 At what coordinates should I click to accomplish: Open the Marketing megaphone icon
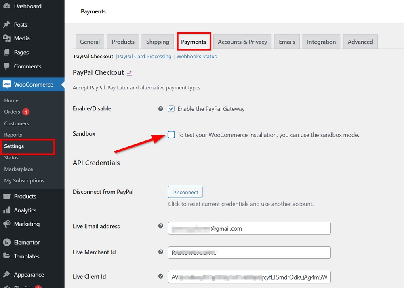(7, 224)
